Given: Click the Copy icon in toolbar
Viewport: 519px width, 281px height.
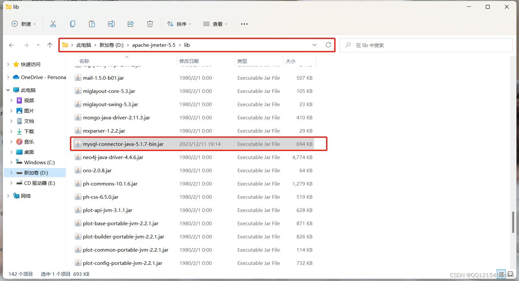Looking at the screenshot, I should tap(73, 24).
